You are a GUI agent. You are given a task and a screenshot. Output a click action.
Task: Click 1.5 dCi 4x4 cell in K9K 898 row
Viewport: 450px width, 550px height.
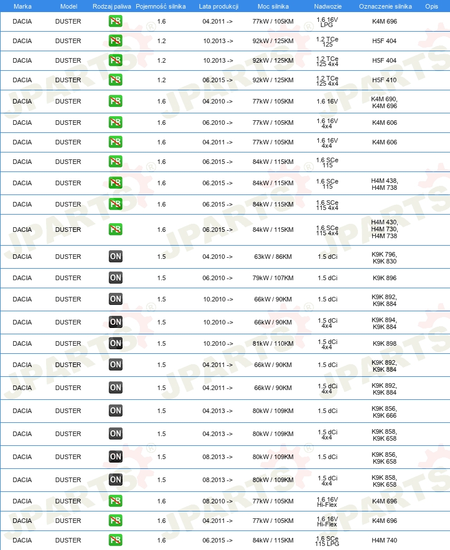pos(327,344)
